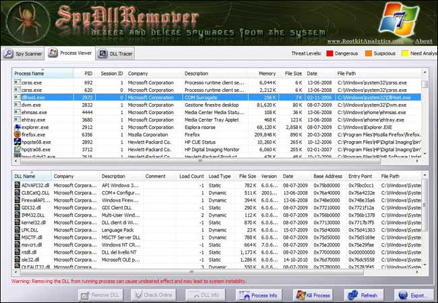Sort process list by Memory column
The width and height of the screenshot is (438, 303).
(263, 74)
